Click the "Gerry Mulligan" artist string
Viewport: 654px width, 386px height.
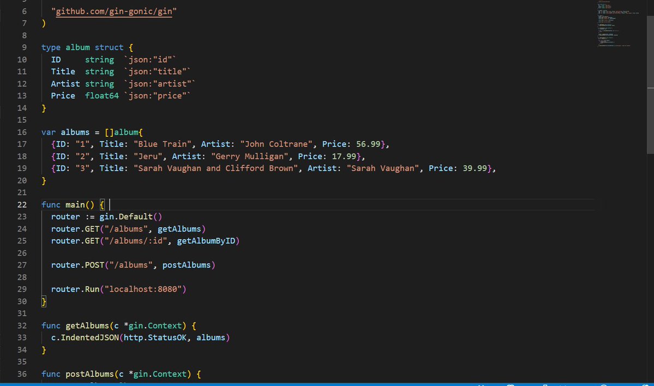249,156
